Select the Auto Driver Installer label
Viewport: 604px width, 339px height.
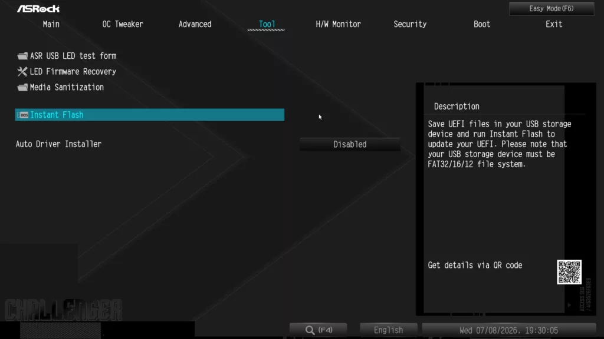pos(58,144)
